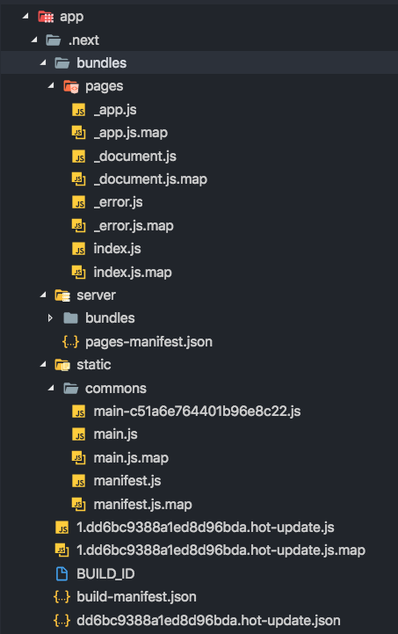Collapse the commons folder arrow
398x634 pixels.
tap(51, 388)
